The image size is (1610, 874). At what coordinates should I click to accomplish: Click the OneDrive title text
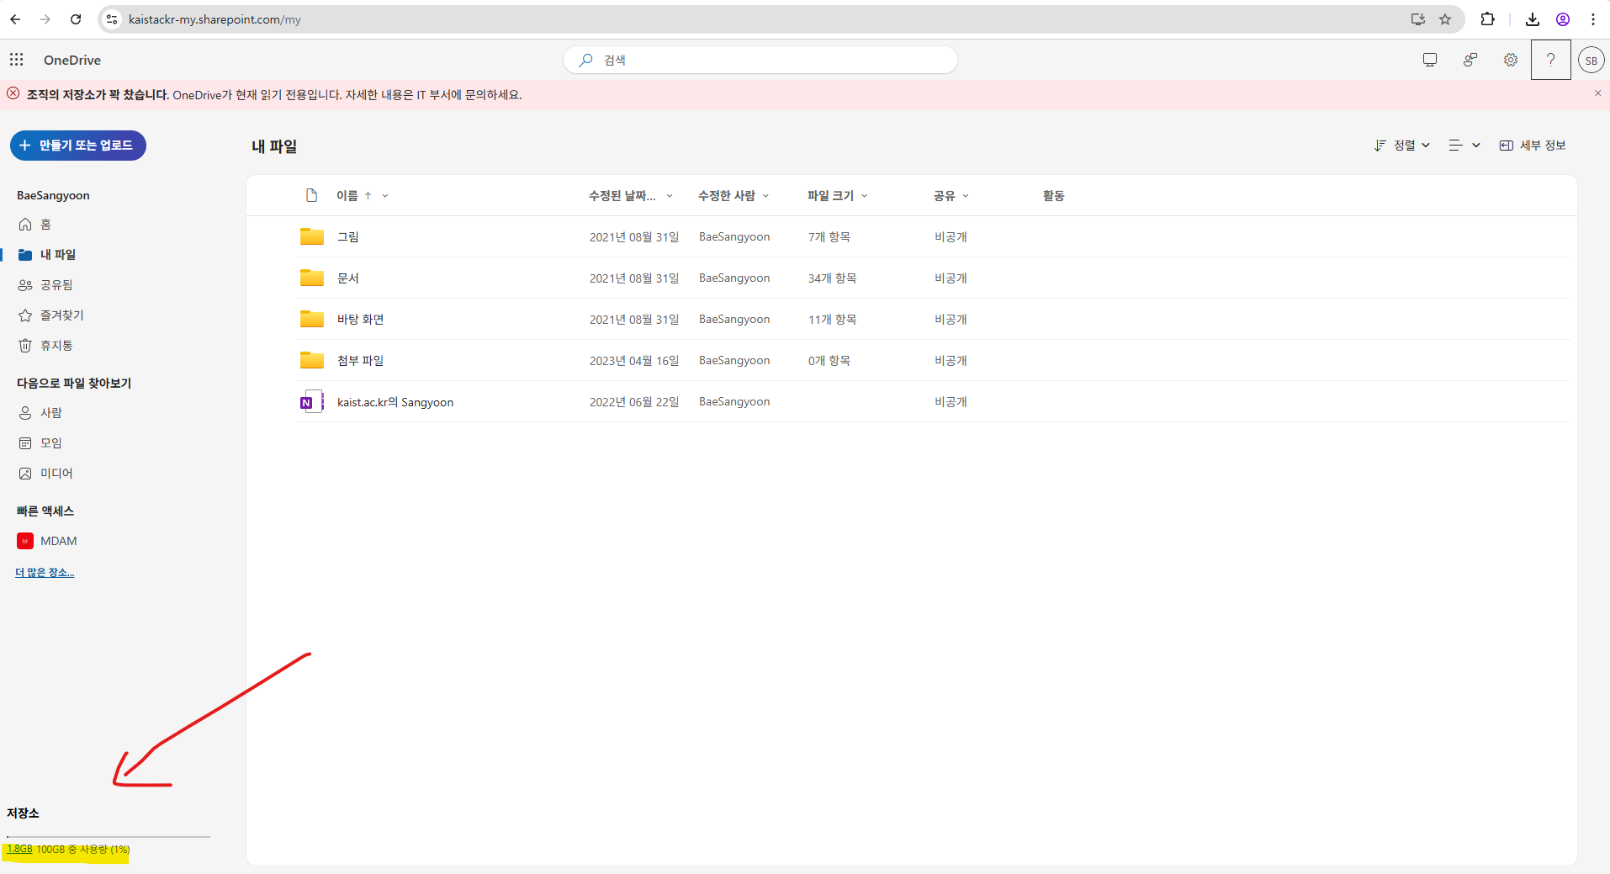click(x=72, y=61)
